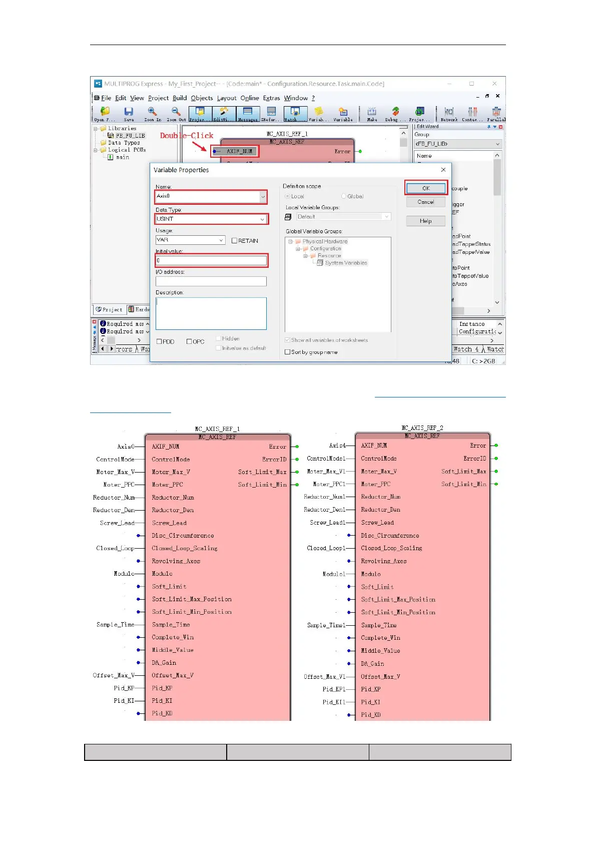
Task: Click the Initial value input field
Action: (211, 261)
